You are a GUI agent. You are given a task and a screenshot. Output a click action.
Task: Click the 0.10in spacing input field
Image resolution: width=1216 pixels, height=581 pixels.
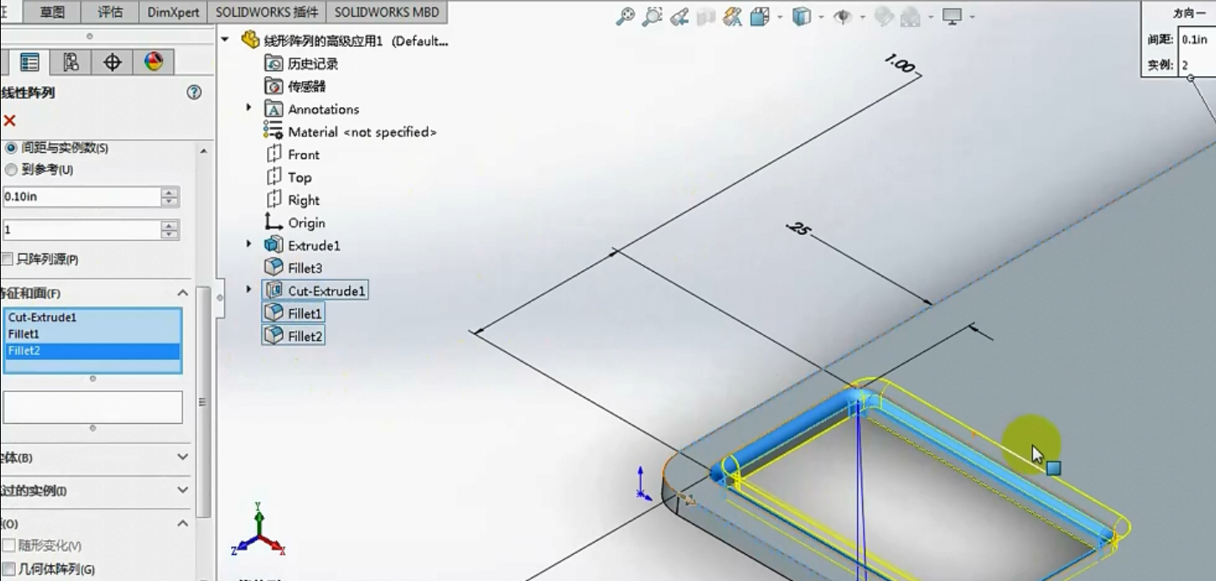(x=81, y=197)
